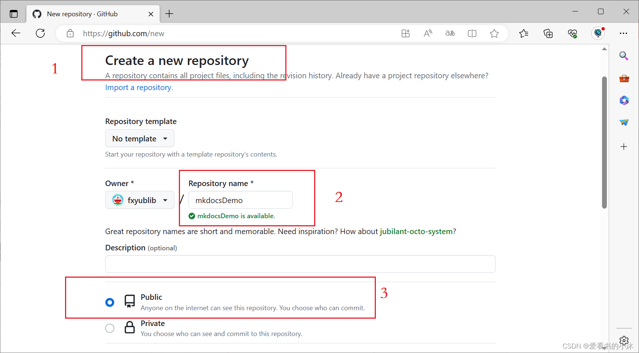Activate the Read aloud icon
Image resolution: width=639 pixels, height=353 pixels.
pyautogui.click(x=428, y=34)
